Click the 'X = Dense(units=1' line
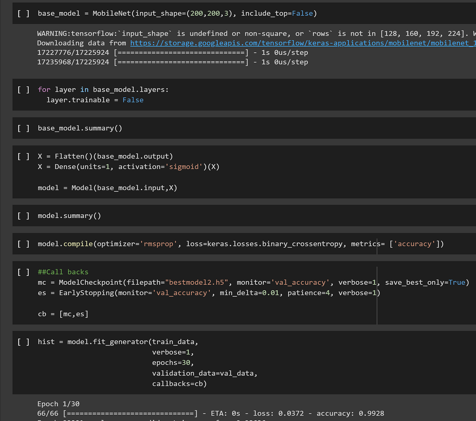The height and width of the screenshot is (421, 476). [x=129, y=167]
